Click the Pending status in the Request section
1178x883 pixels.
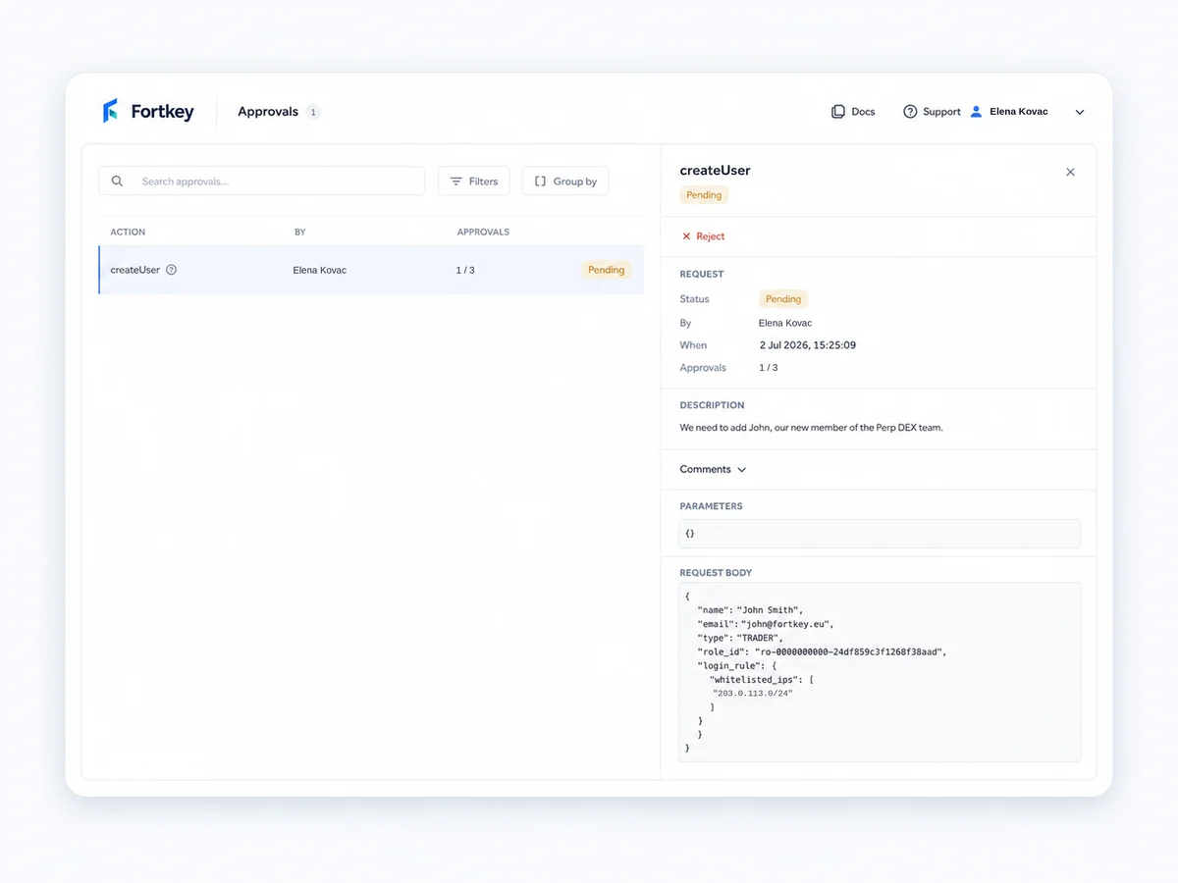[x=783, y=299]
